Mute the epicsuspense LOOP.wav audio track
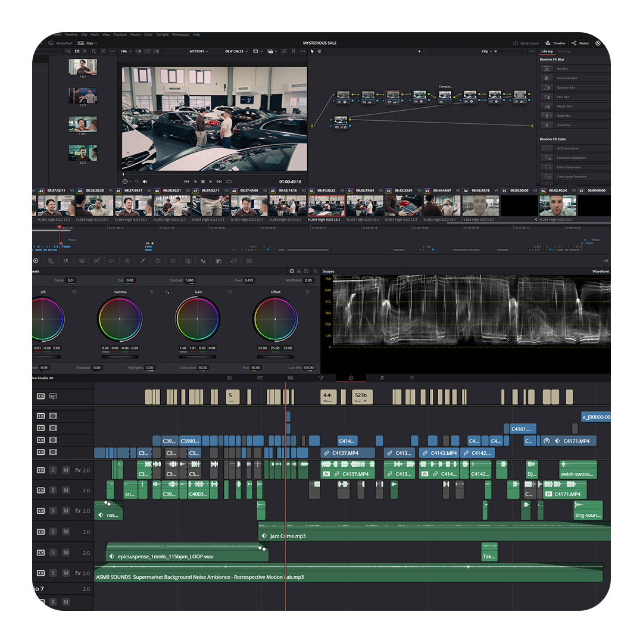 coord(65,553)
